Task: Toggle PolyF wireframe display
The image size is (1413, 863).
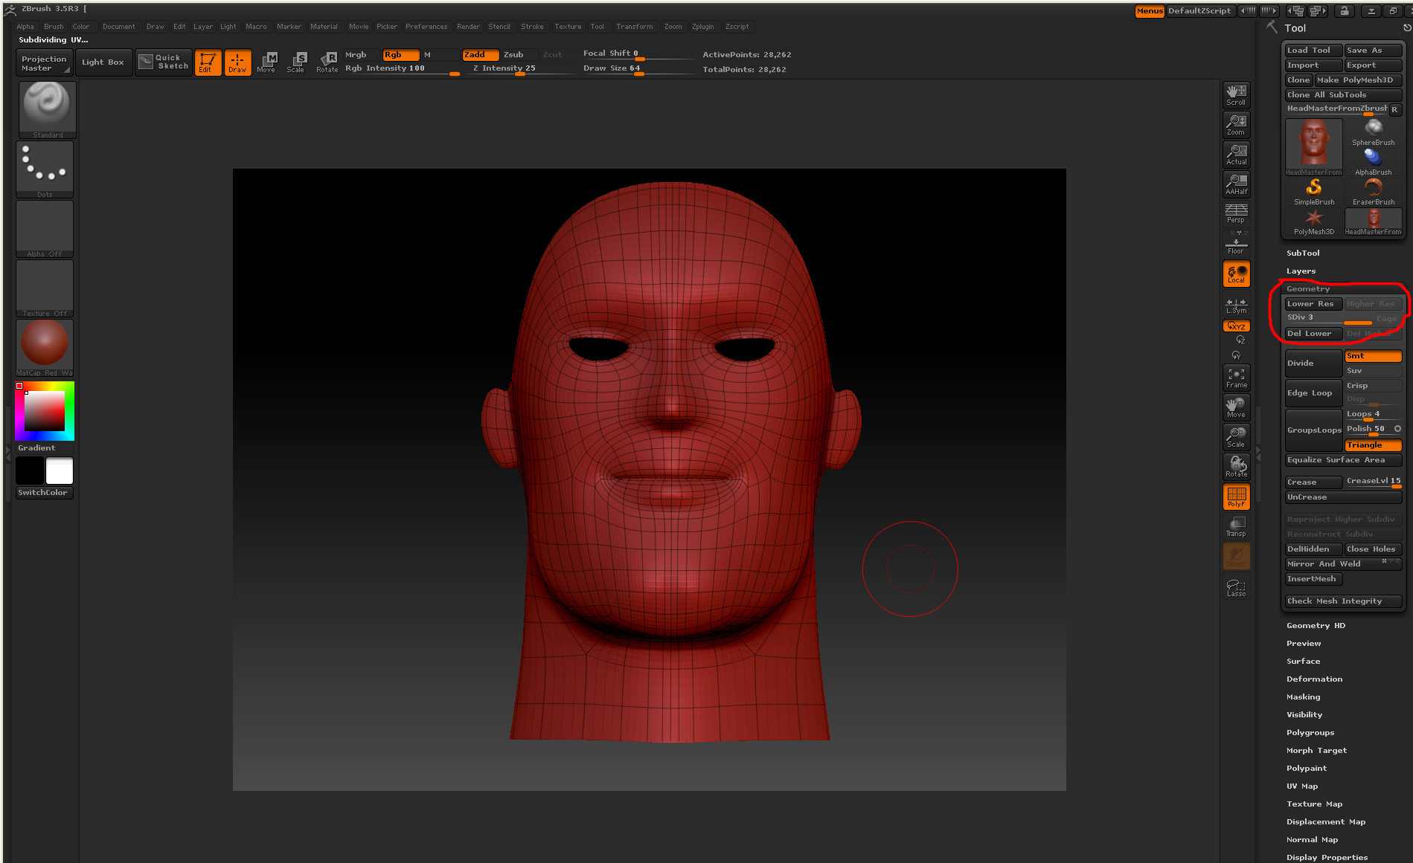Action: coord(1236,497)
